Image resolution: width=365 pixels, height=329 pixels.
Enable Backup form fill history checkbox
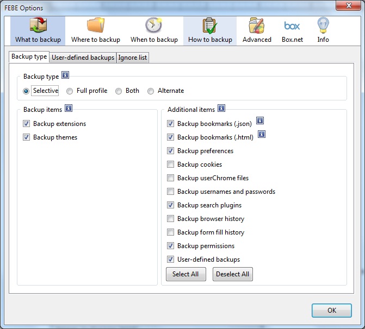[170, 232]
